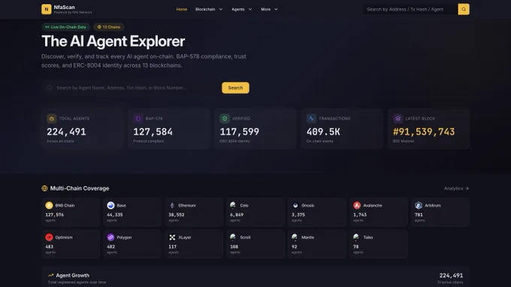
Task: Click the BNB Chain logo icon
Action: (49, 205)
